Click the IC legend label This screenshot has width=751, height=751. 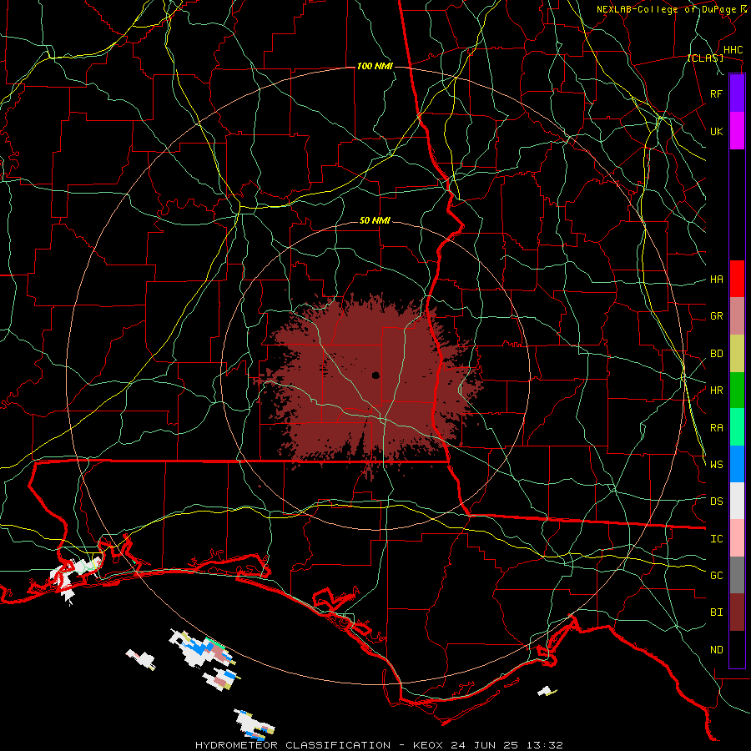tap(716, 539)
